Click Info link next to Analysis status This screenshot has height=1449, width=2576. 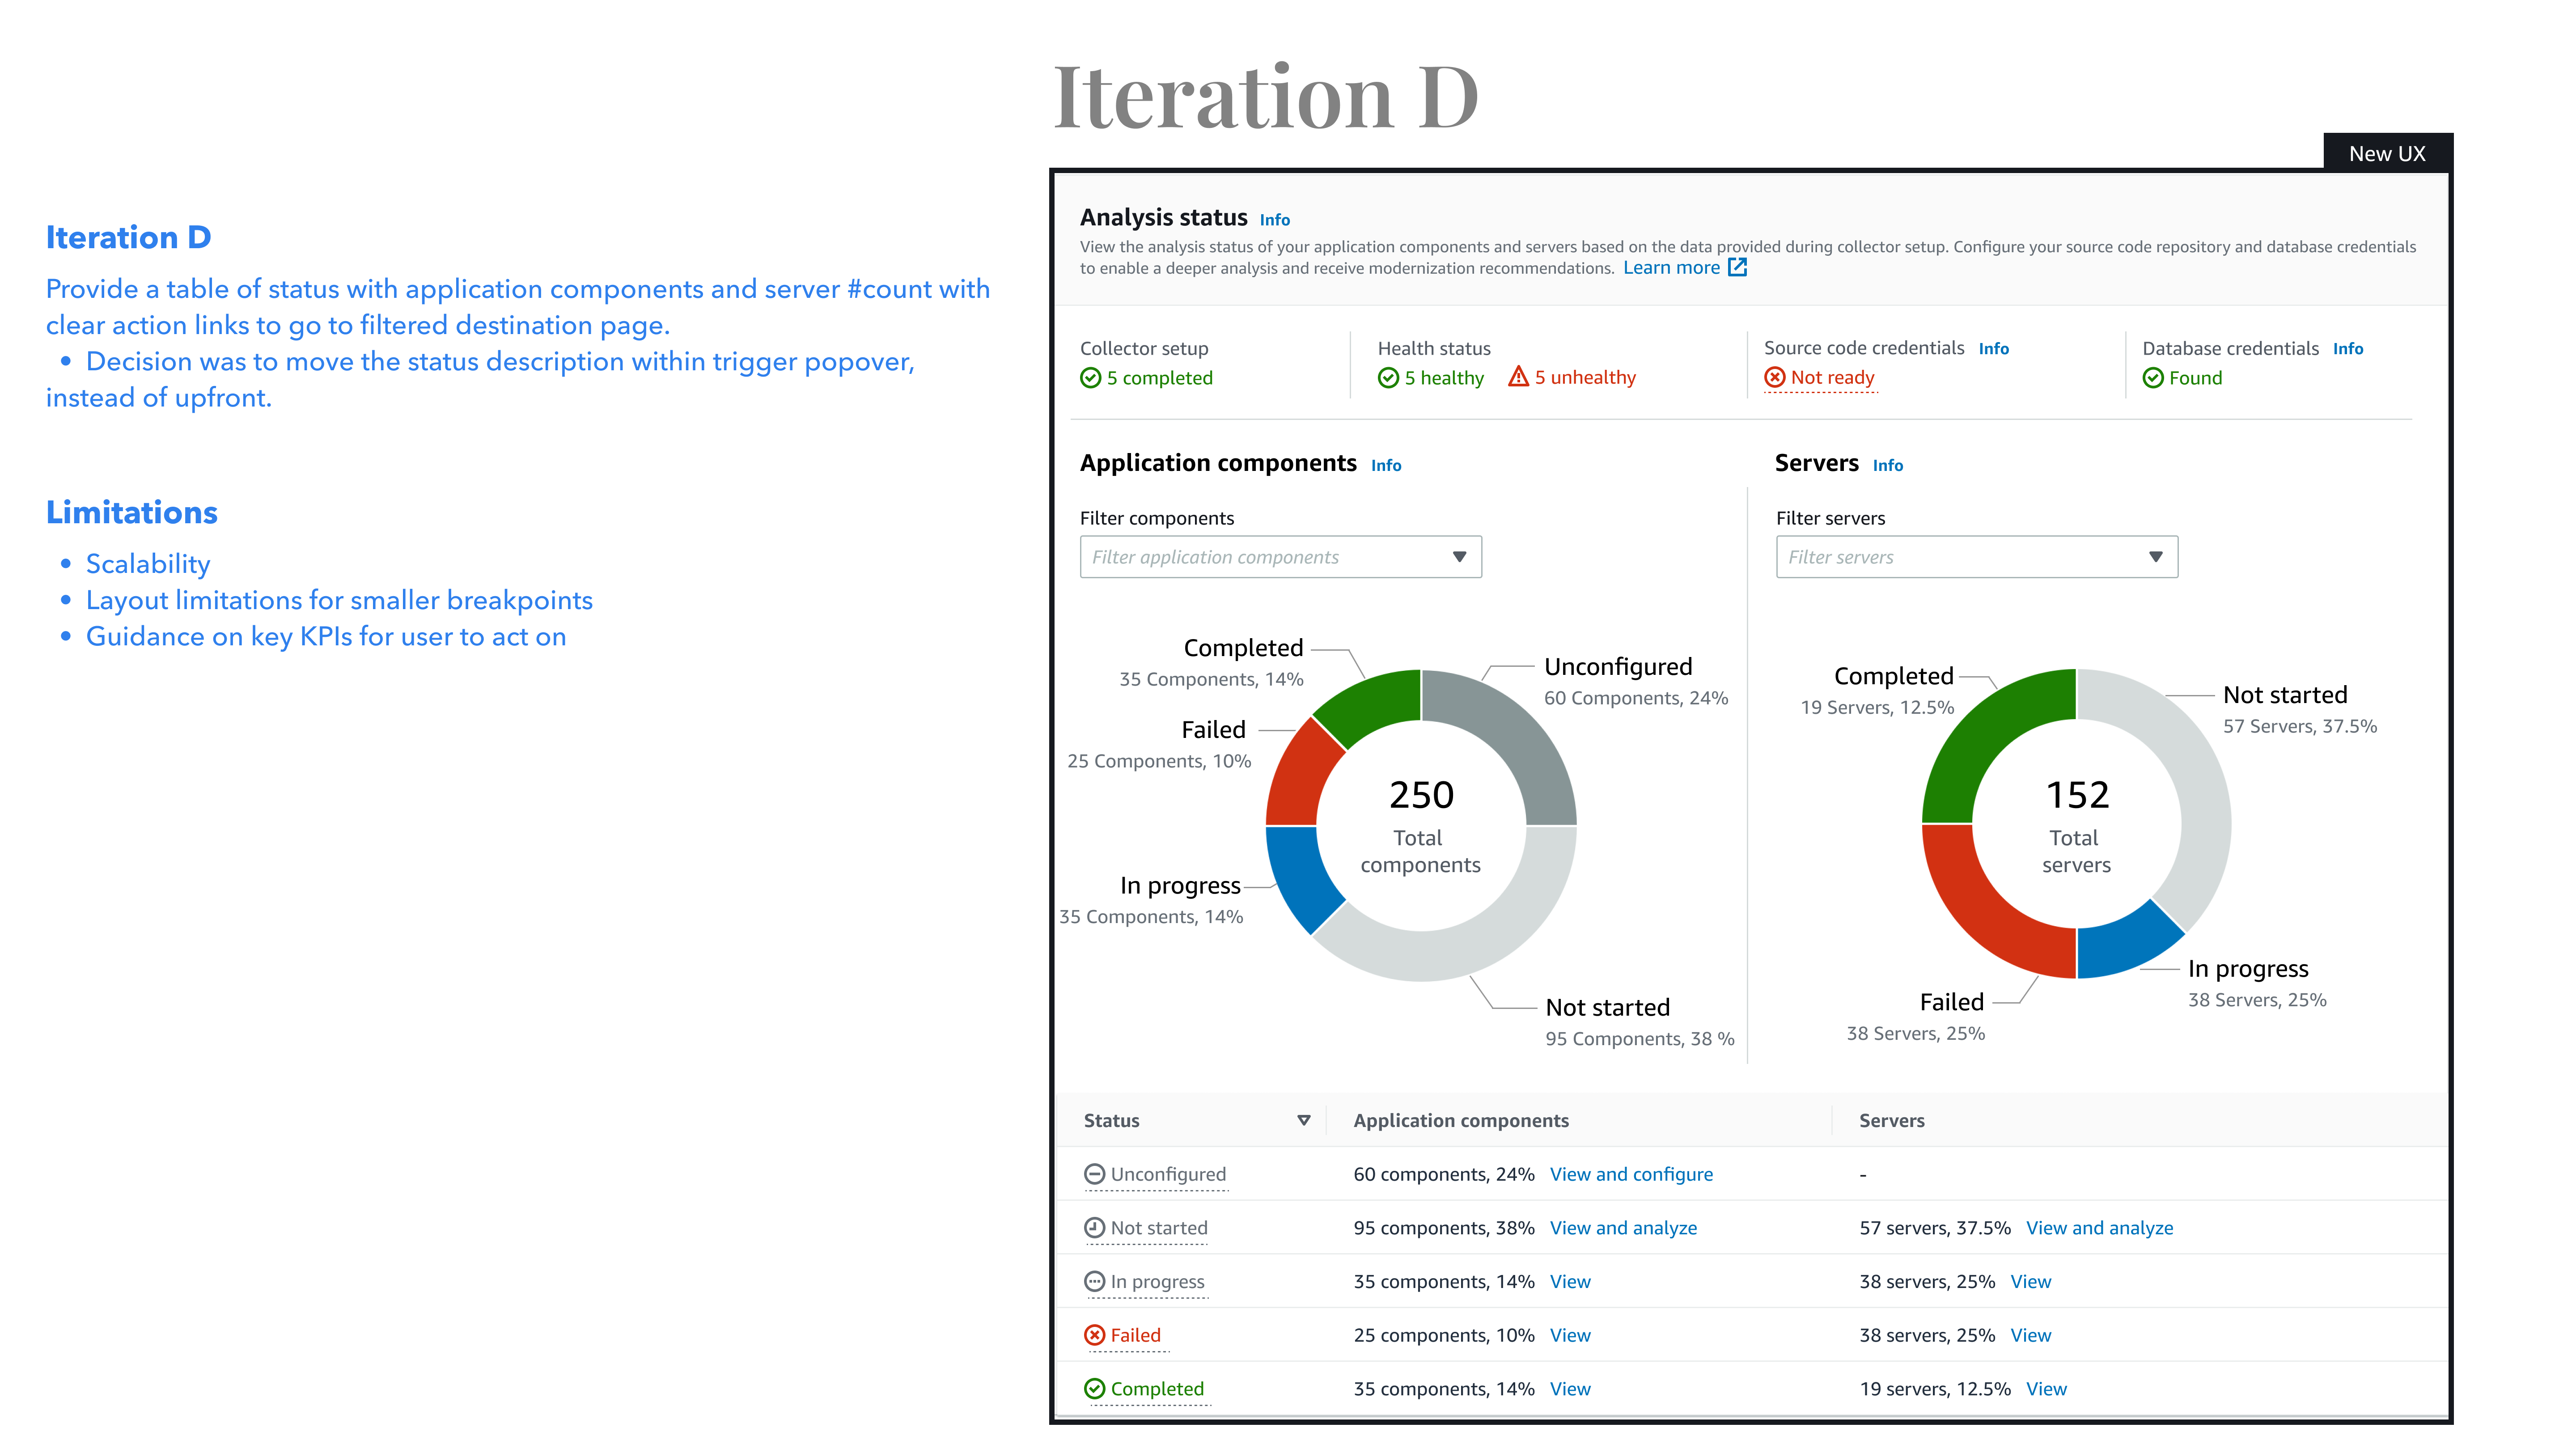point(1274,220)
